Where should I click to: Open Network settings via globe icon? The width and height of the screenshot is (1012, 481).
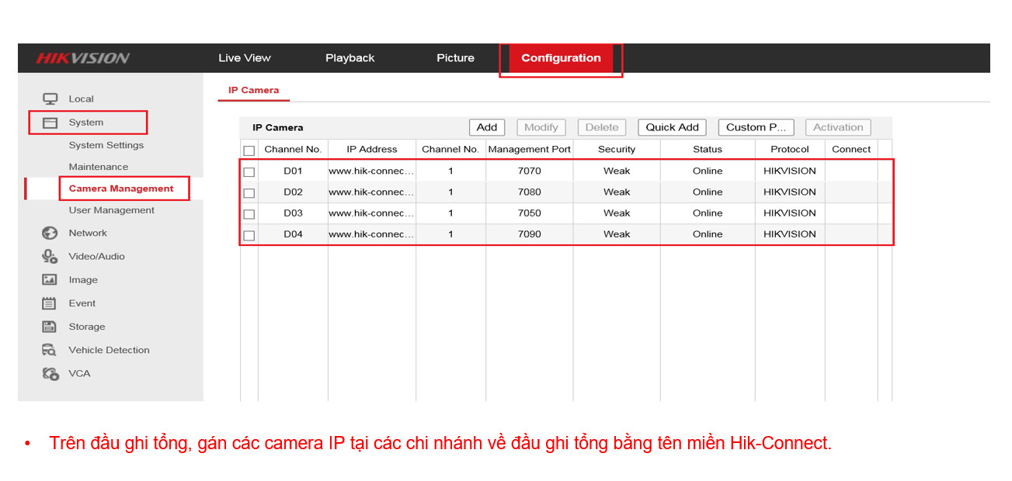point(50,233)
